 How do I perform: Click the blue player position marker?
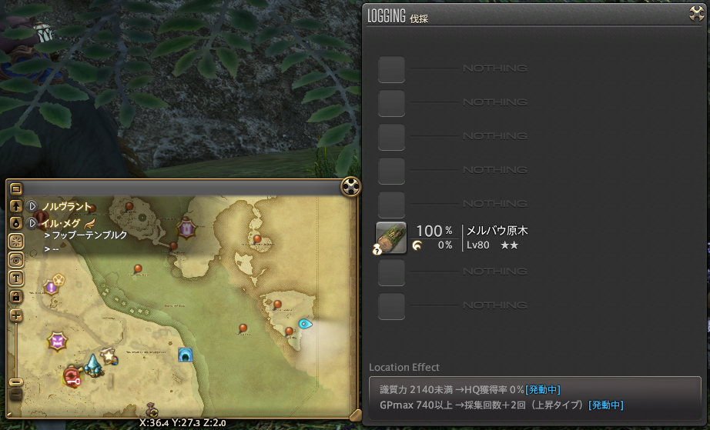tap(305, 324)
